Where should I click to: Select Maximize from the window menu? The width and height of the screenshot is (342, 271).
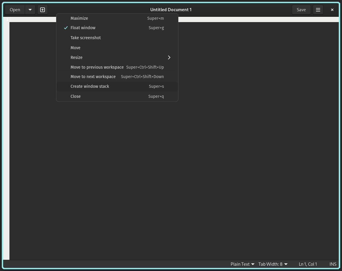(79, 18)
